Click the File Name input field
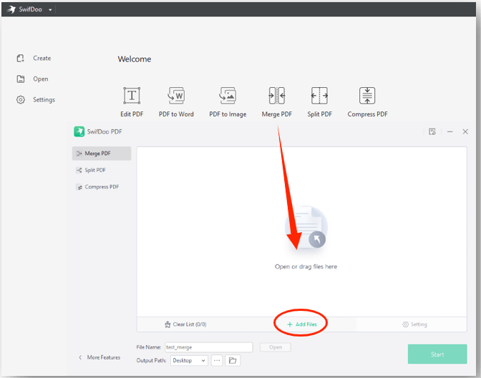This screenshot has height=378, width=481. tap(209, 347)
